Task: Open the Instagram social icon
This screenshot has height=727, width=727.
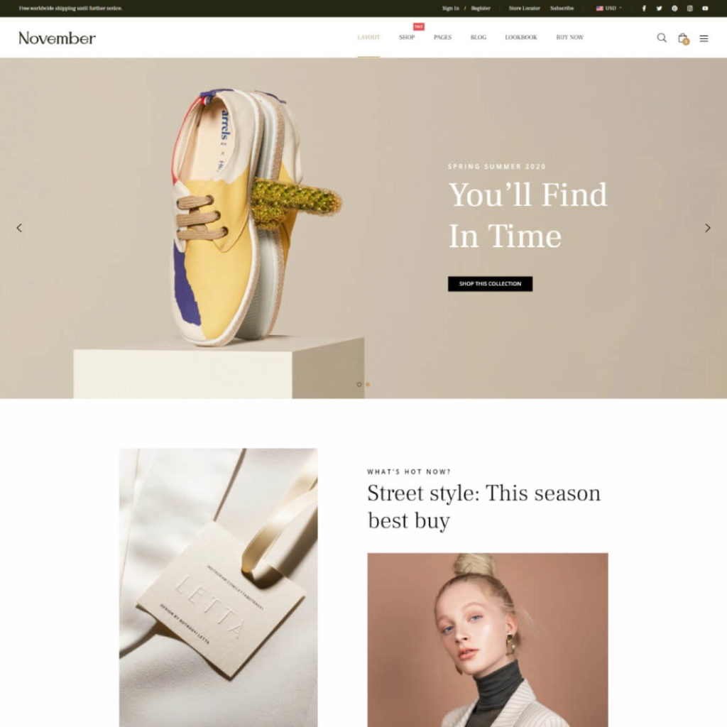Action: pyautogui.click(x=689, y=9)
